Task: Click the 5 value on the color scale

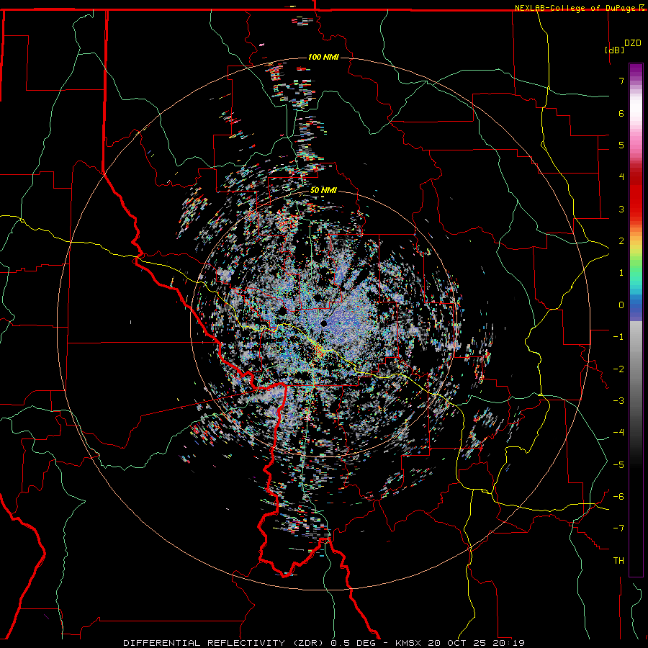Action: (x=621, y=145)
